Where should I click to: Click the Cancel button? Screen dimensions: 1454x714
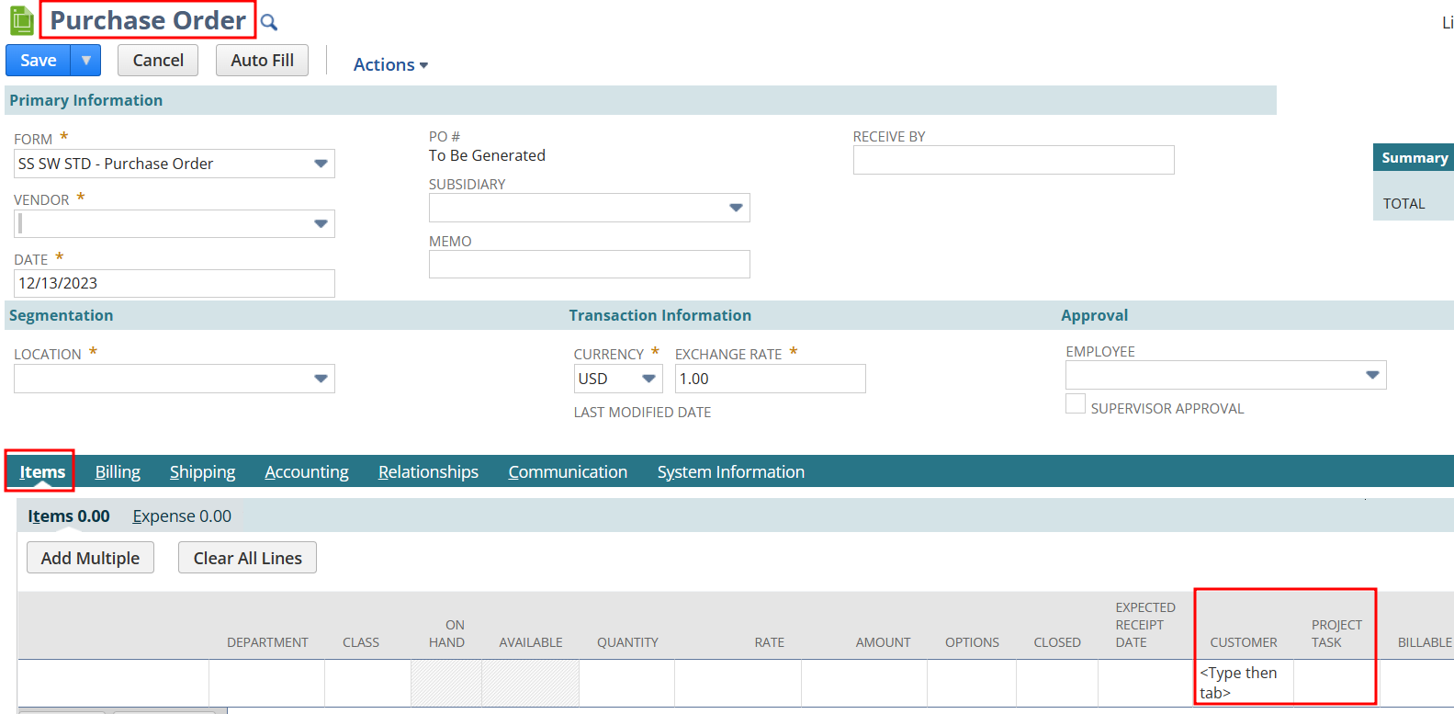pyautogui.click(x=158, y=61)
